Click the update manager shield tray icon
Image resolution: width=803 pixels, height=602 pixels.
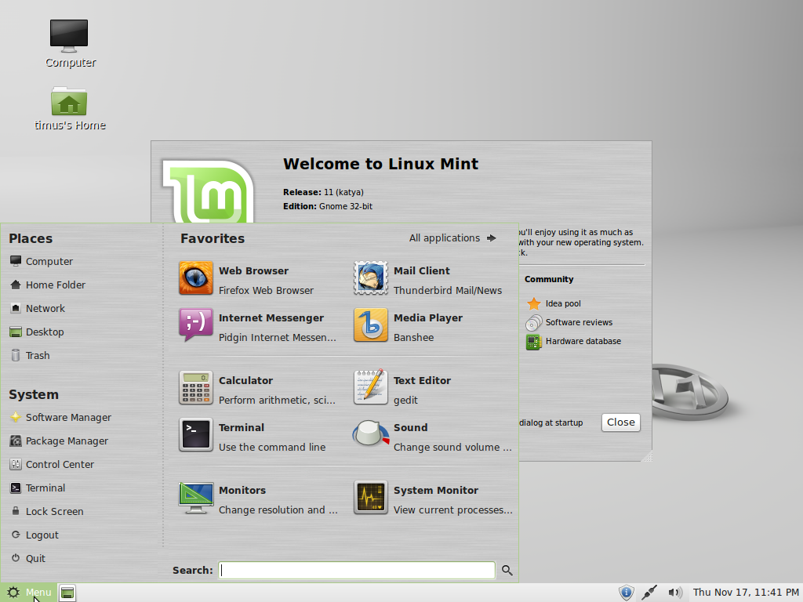click(x=626, y=593)
